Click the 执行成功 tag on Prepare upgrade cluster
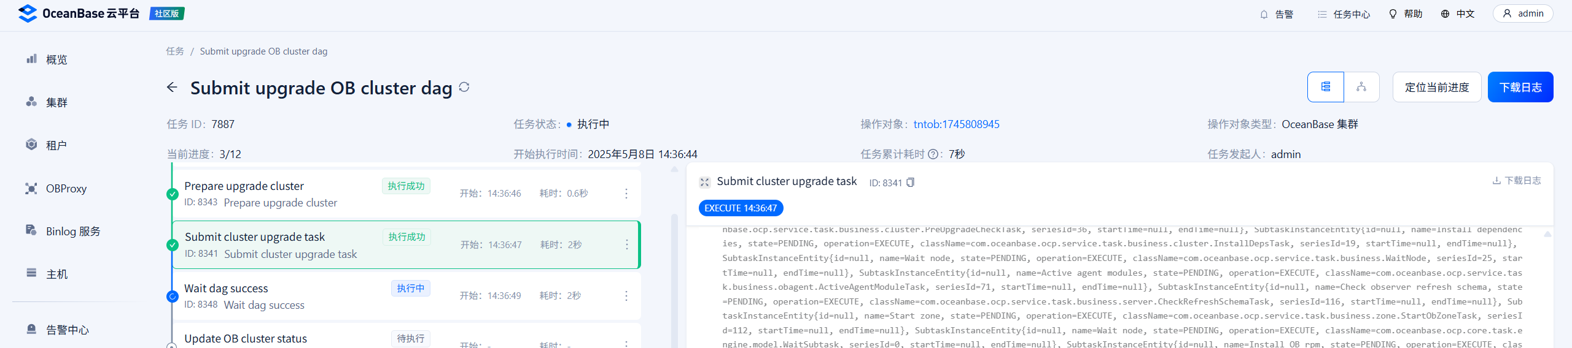Viewport: 1572px width, 348px height. (407, 186)
